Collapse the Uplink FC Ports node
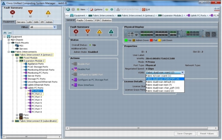 pos(21,88)
